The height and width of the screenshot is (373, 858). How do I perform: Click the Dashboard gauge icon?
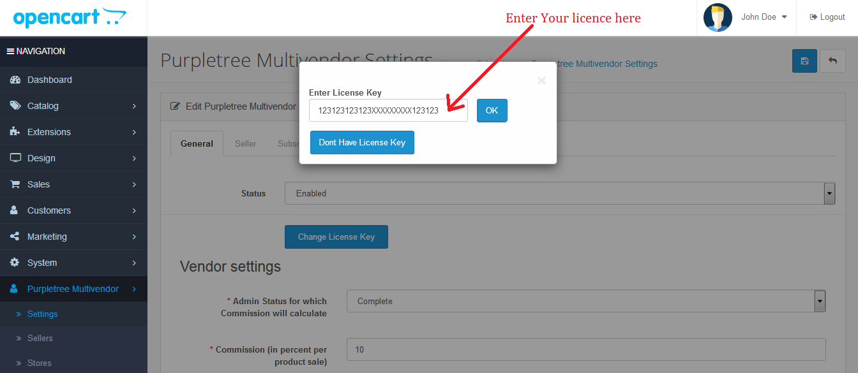15,80
